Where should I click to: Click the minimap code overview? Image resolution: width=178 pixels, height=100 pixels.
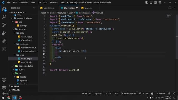tap(169, 16)
